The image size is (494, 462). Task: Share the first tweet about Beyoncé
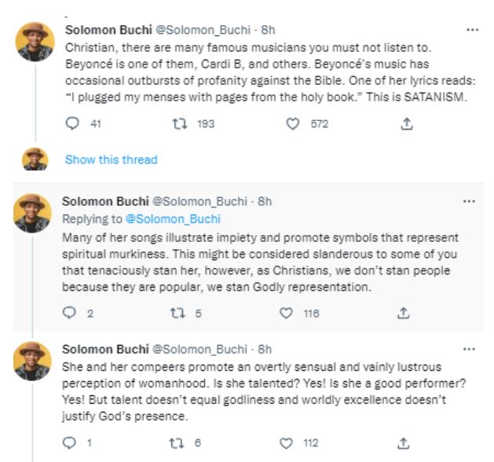(x=407, y=123)
